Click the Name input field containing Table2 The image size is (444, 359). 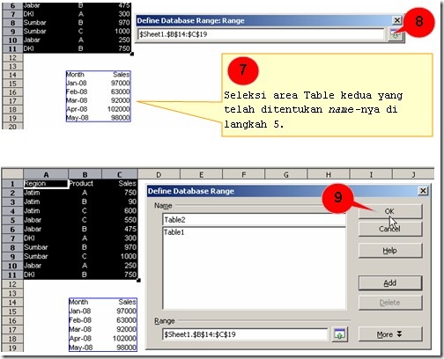point(254,220)
